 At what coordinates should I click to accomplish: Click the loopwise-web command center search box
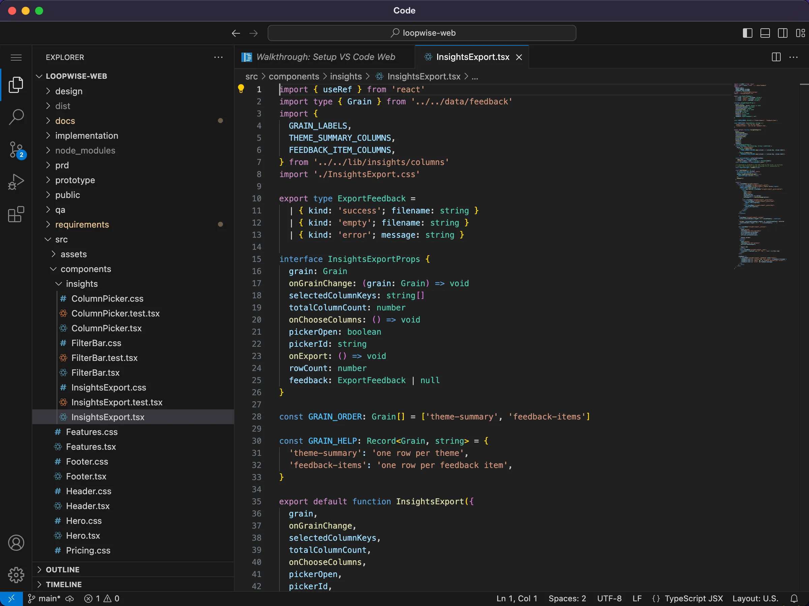point(422,33)
